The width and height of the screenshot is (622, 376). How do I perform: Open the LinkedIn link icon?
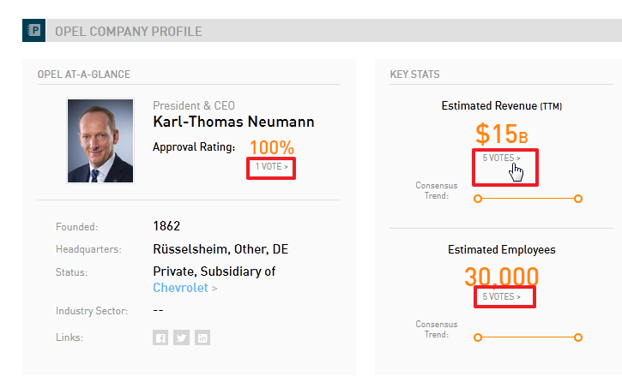202,337
